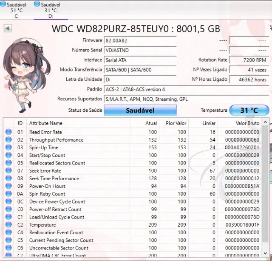
Task: Click the status orb for Temperature attribute
Action: point(8,225)
